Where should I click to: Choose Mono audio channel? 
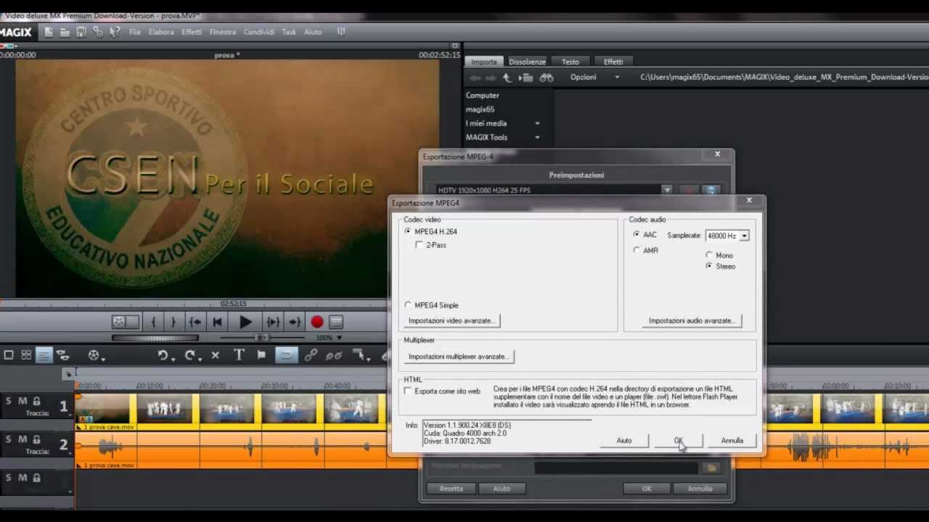709,255
